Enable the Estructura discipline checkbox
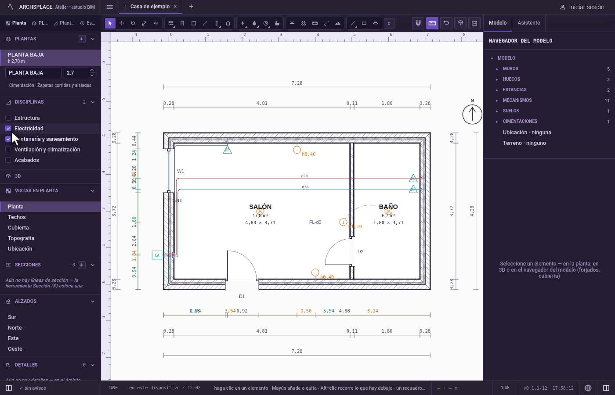Image resolution: width=615 pixels, height=395 pixels. tap(8, 118)
